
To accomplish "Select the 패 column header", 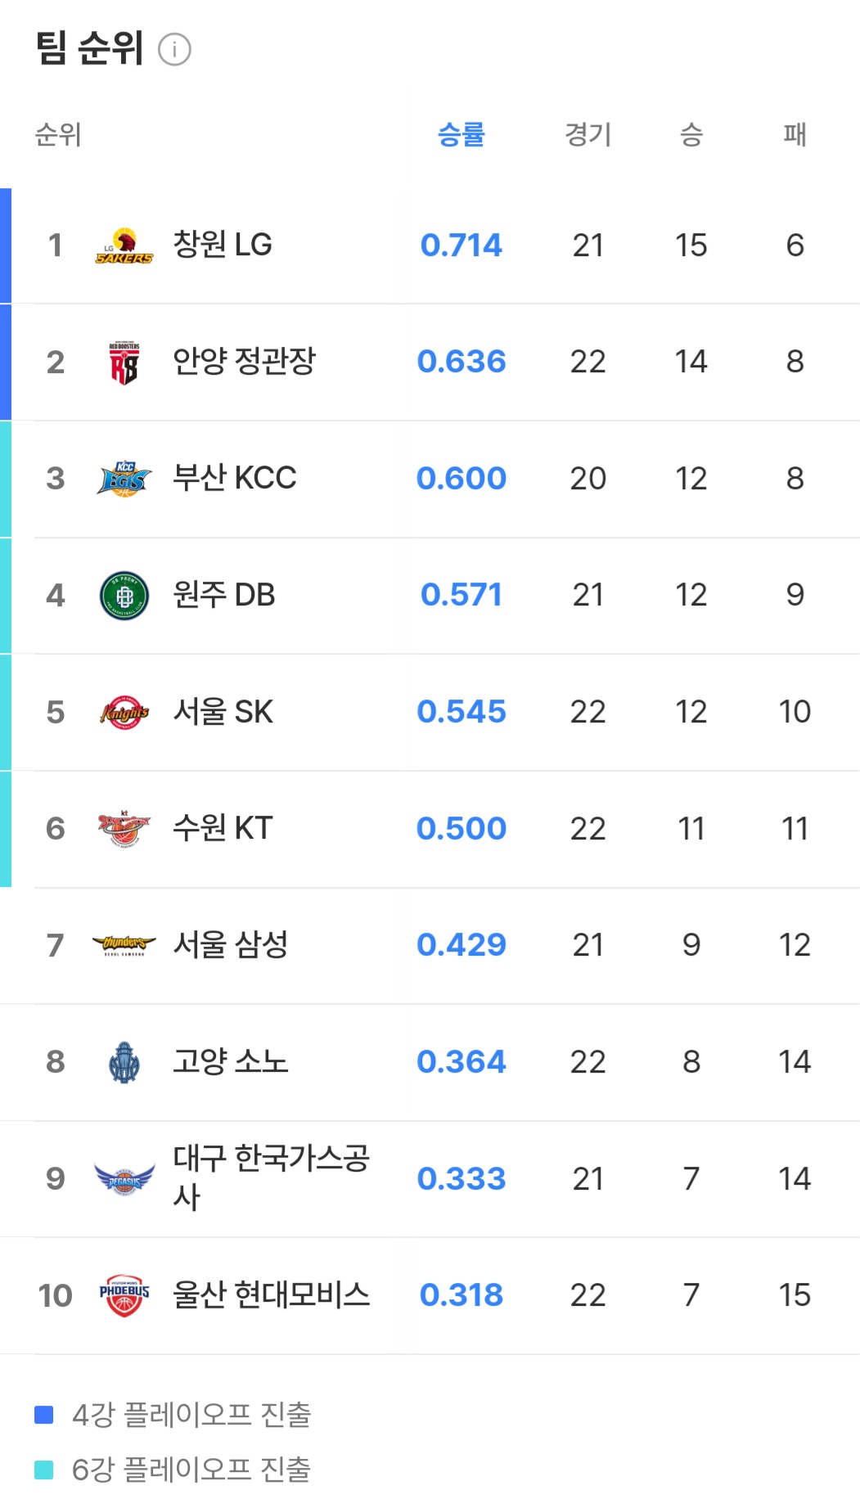I will [795, 134].
